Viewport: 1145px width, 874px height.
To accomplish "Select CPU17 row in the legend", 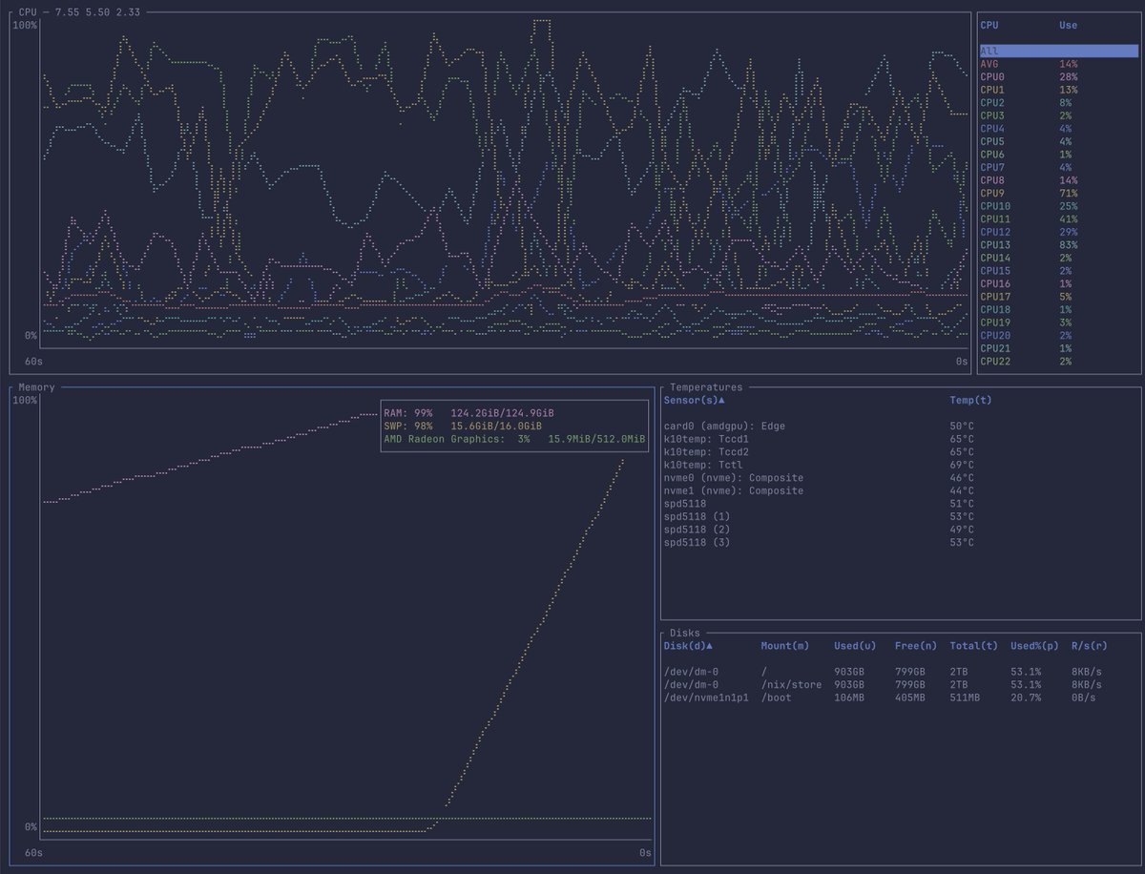I will pyautogui.click(x=1057, y=297).
